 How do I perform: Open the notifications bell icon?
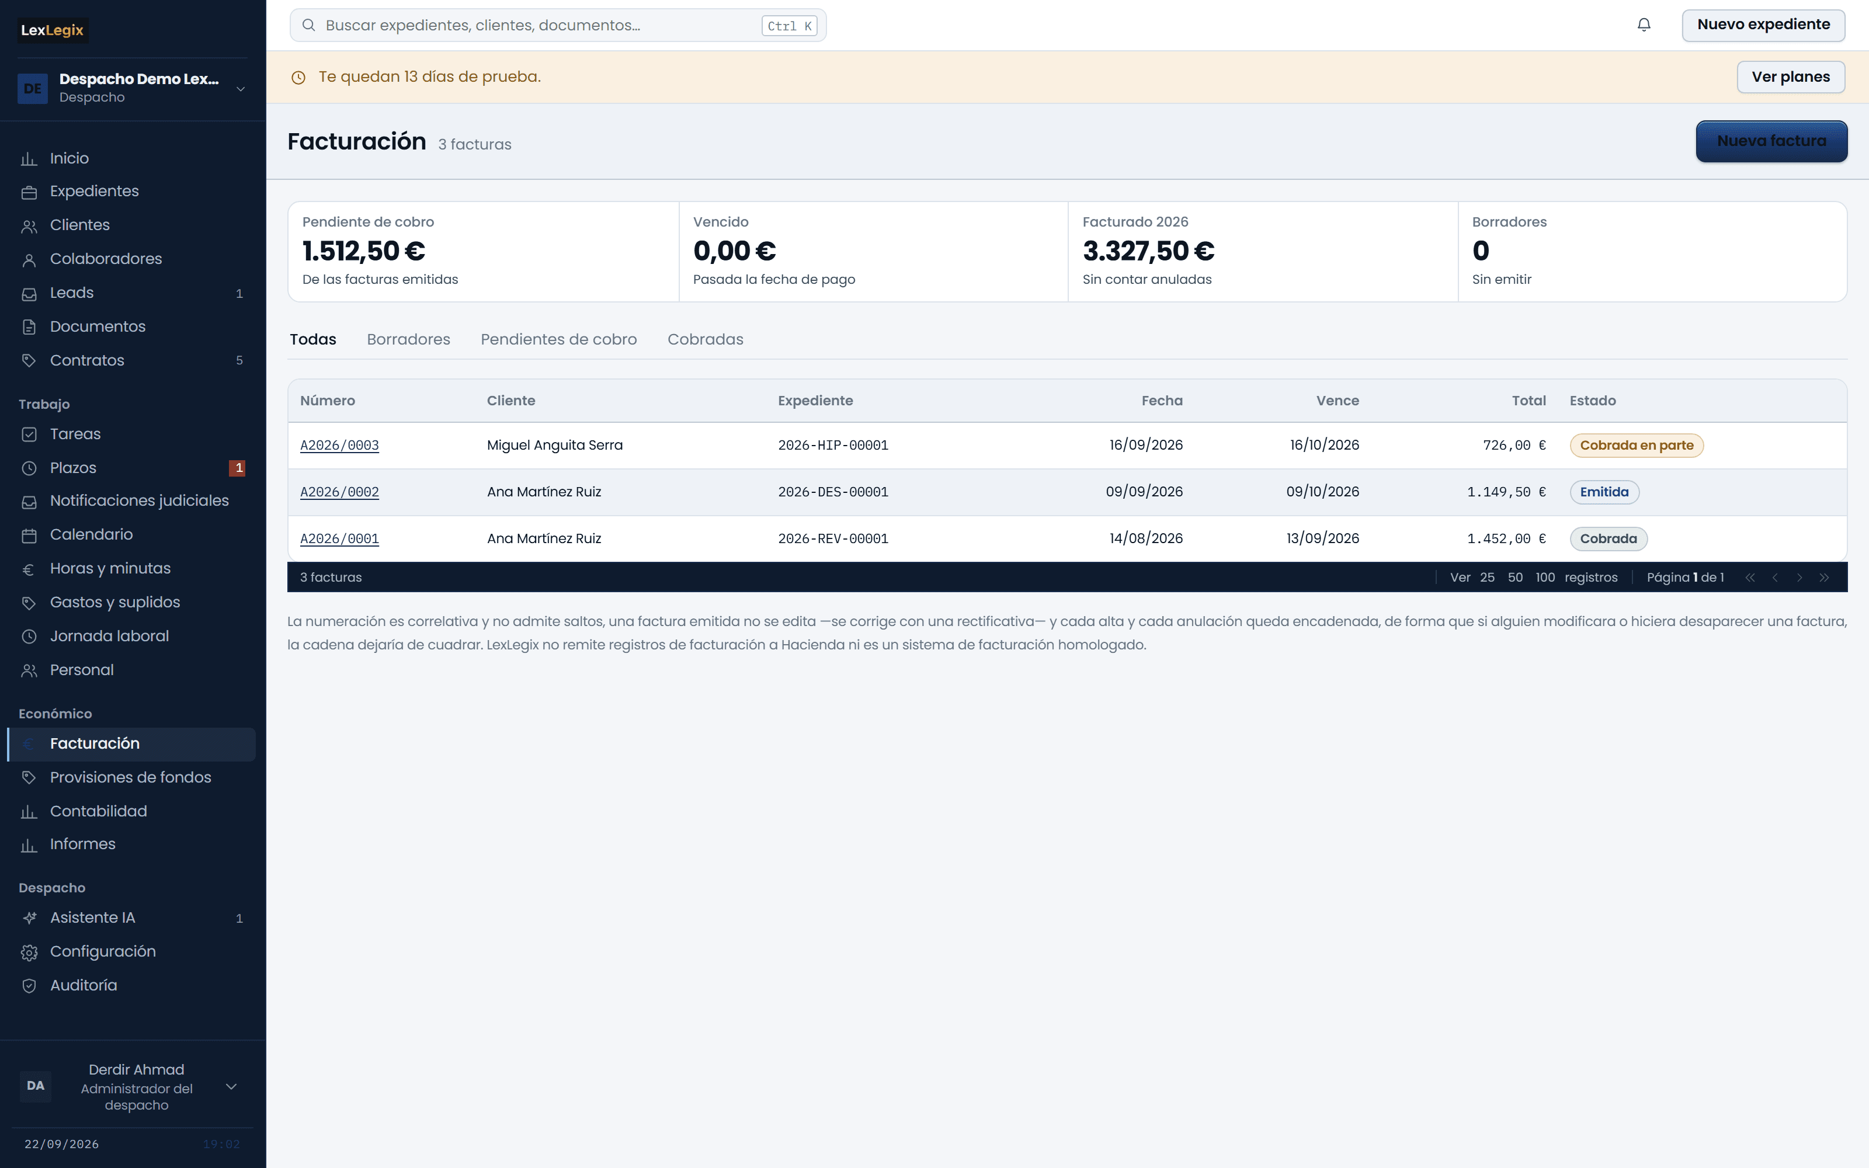coord(1644,25)
